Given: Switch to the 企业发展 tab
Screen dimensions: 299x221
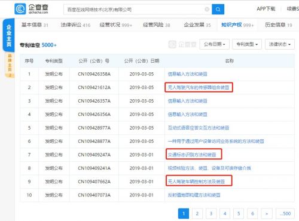Looking at the screenshot, I should [197, 25].
